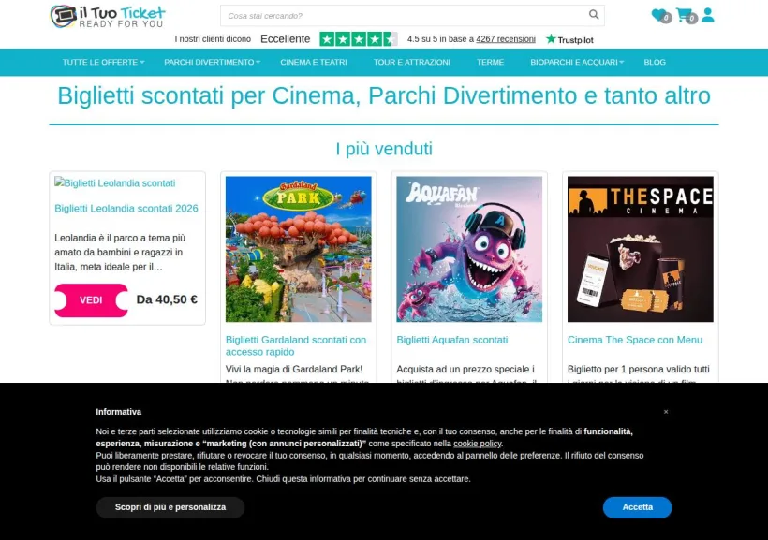
Task: Open 'Biglietti Aquafan scontati' link
Action: tap(452, 340)
